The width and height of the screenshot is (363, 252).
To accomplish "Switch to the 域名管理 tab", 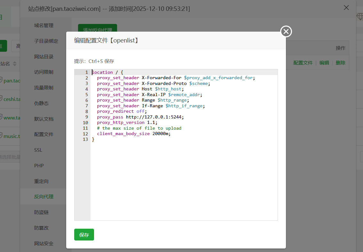I will click(44, 26).
